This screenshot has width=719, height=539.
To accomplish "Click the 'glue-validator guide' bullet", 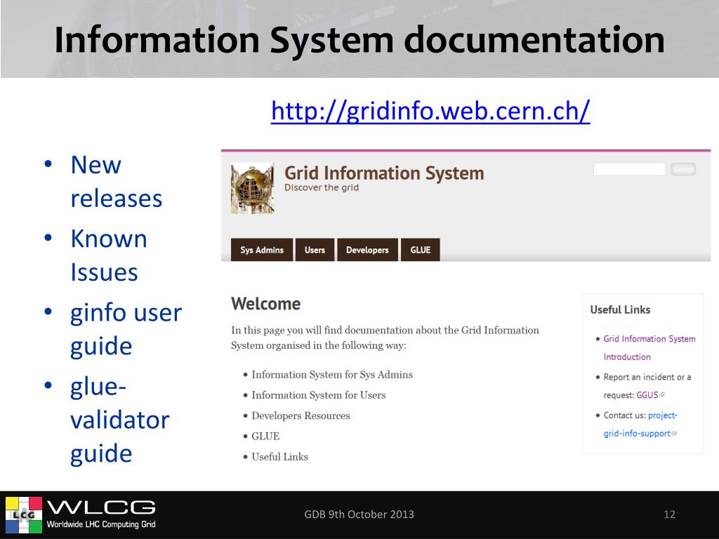I will click(119, 420).
